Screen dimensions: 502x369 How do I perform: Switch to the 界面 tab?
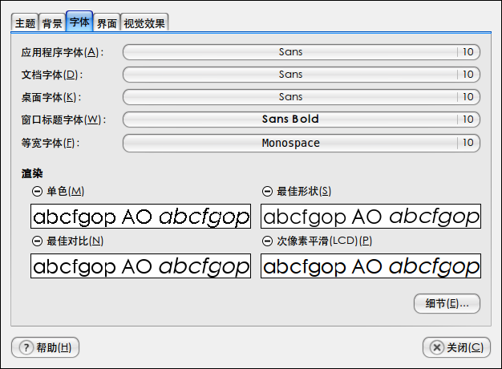pyautogui.click(x=107, y=23)
